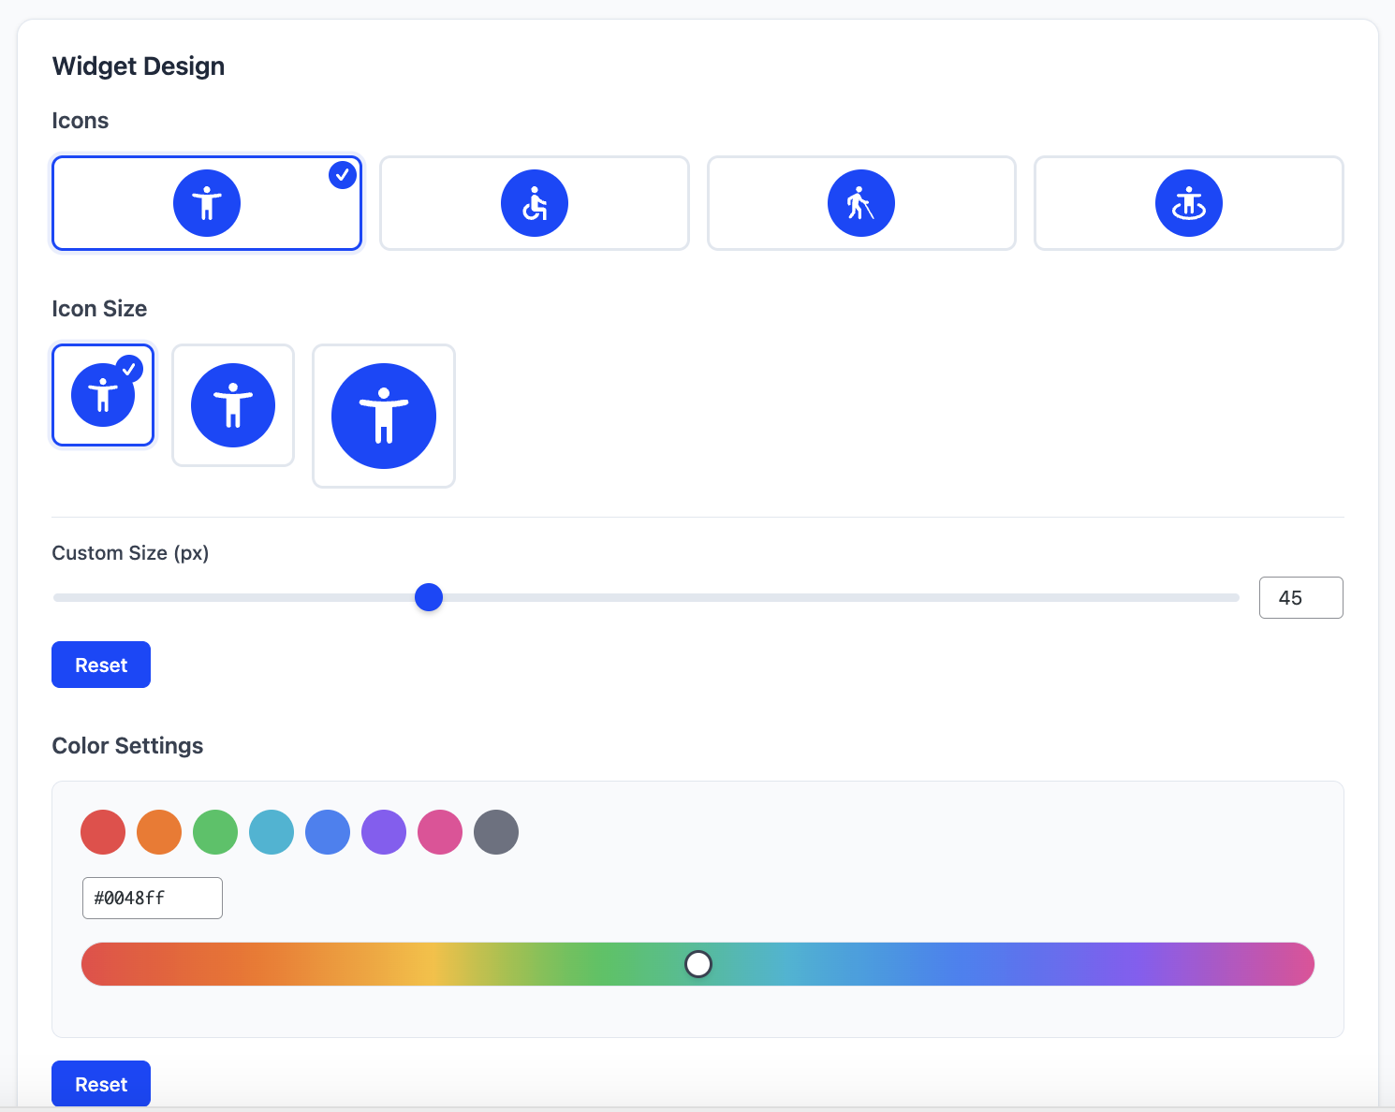The height and width of the screenshot is (1112, 1395).
Task: Select the pink color swatch
Action: pos(440,832)
